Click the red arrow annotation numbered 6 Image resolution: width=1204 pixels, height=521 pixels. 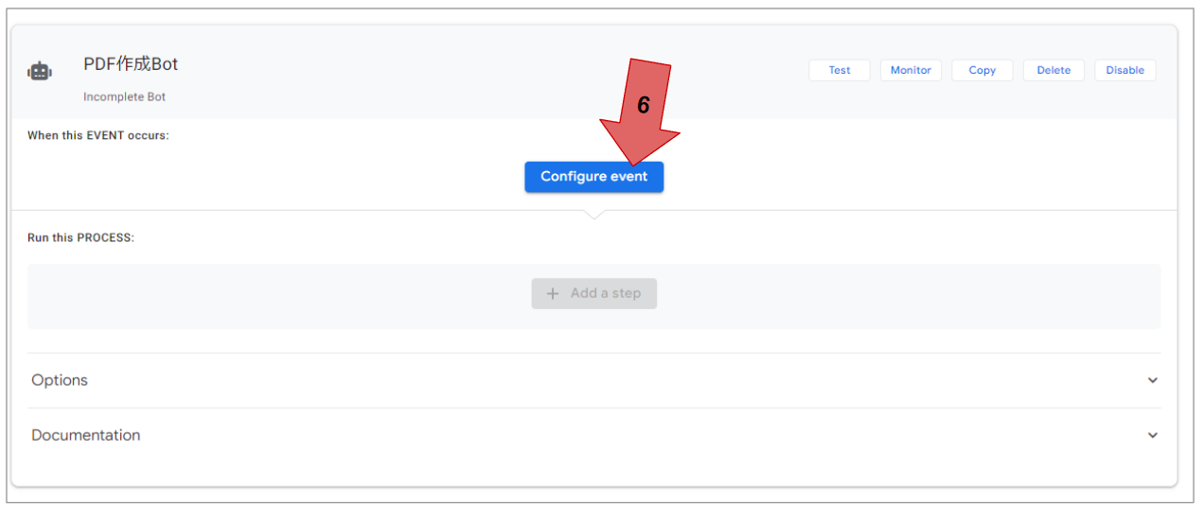(643, 106)
